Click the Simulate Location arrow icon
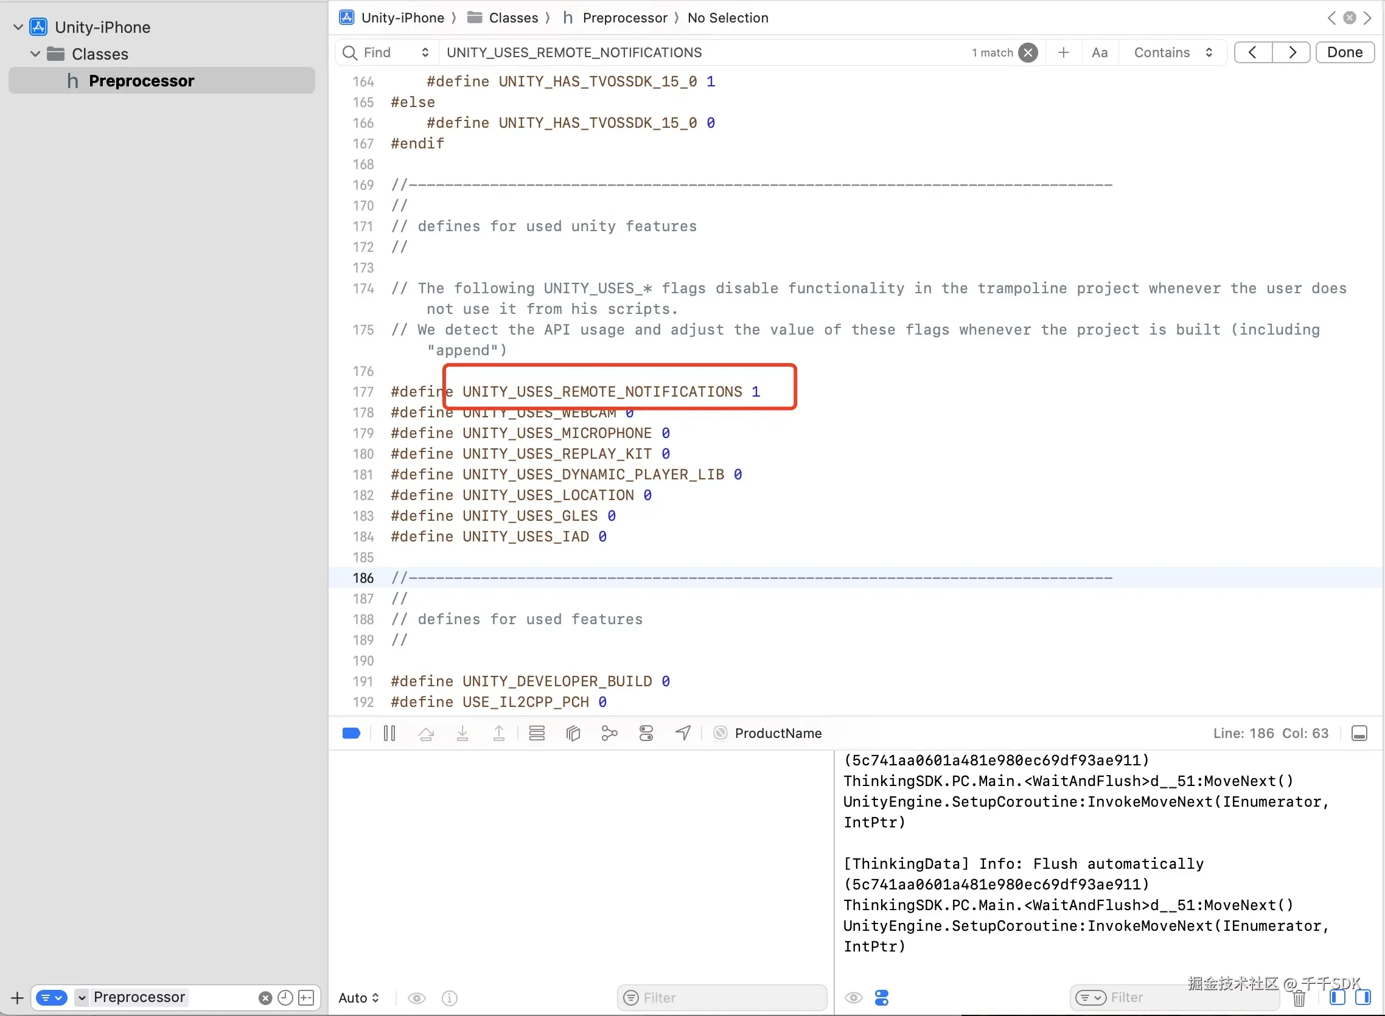Image resolution: width=1385 pixels, height=1016 pixels. pyautogui.click(x=683, y=733)
